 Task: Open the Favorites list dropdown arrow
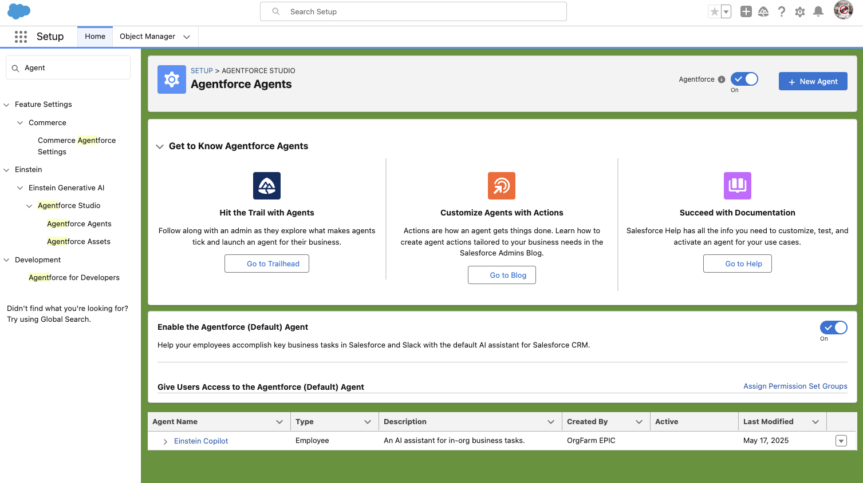click(x=726, y=11)
